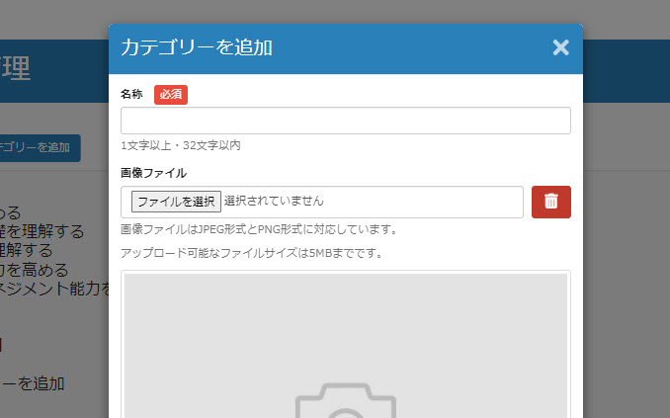Click the lower background text ーを追加
This screenshot has height=418, width=670.
click(x=33, y=383)
